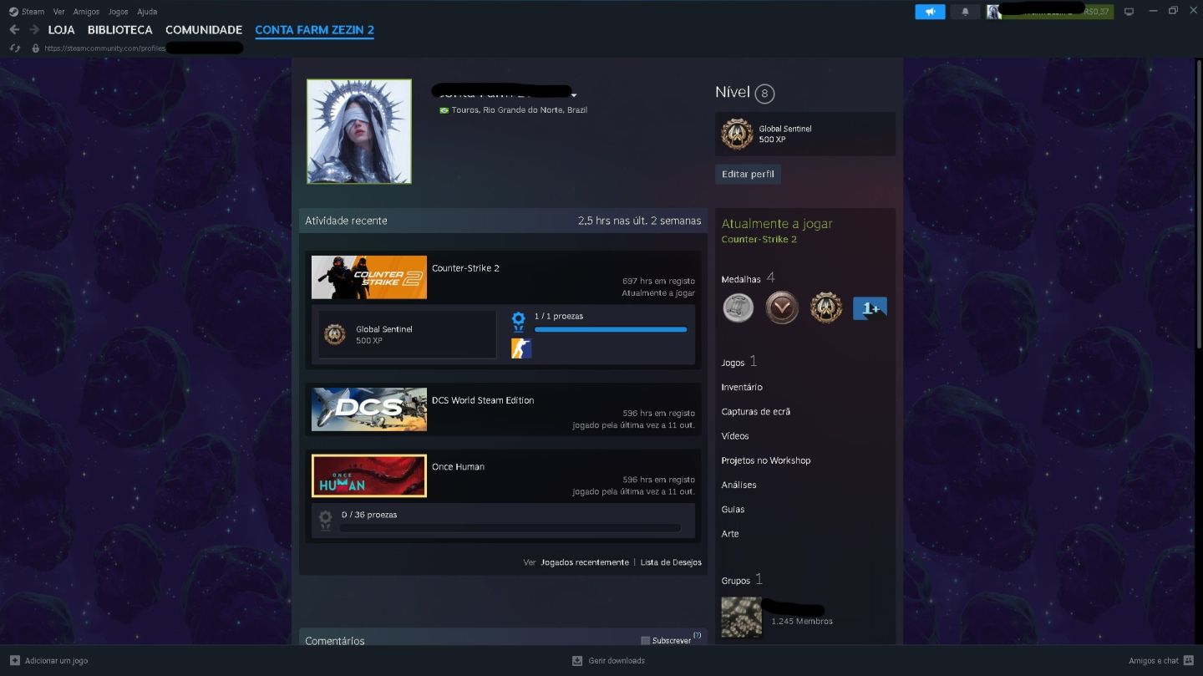Select the 1+ blue badge
Image resolution: width=1203 pixels, height=676 pixels.
click(870, 308)
